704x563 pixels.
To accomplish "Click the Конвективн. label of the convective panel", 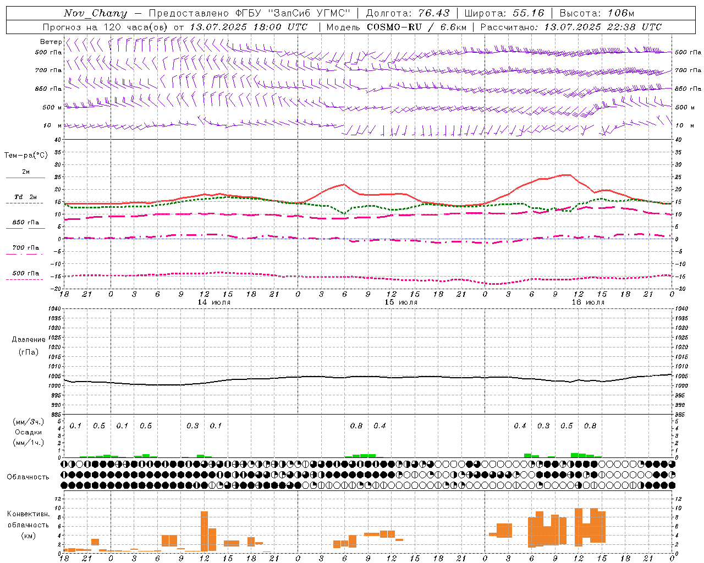I will click(x=29, y=514).
